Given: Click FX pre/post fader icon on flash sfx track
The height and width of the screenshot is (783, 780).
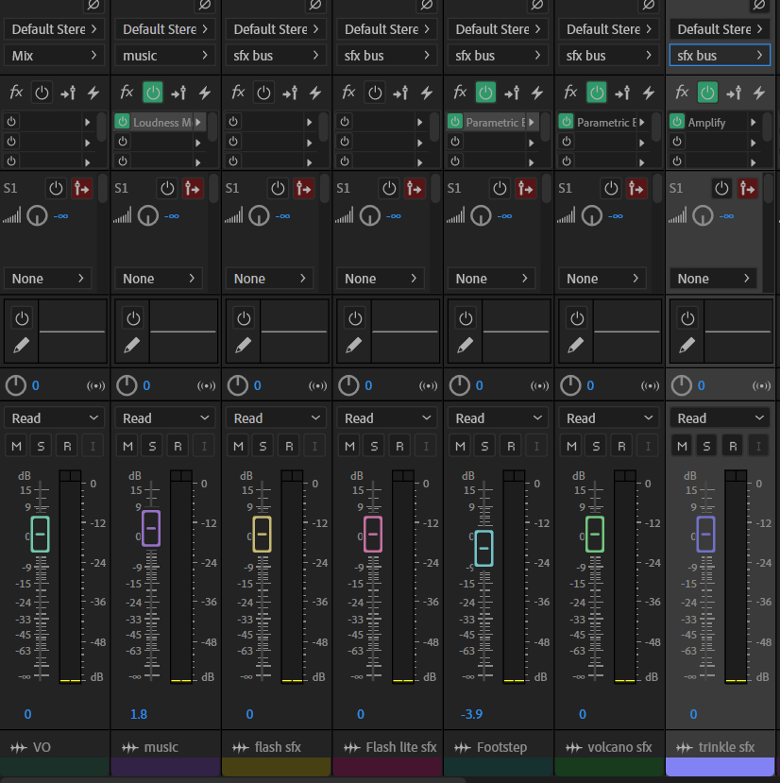Looking at the screenshot, I should pos(290,93).
